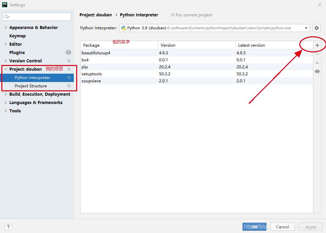326x233 pixels.
Task: Click project icon beside Project: douban
Action: pos(69,69)
